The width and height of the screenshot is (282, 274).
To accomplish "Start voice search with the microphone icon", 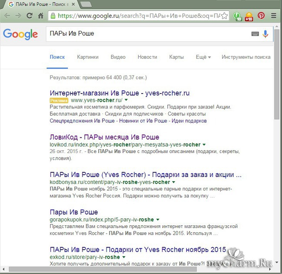I will click(x=265, y=34).
